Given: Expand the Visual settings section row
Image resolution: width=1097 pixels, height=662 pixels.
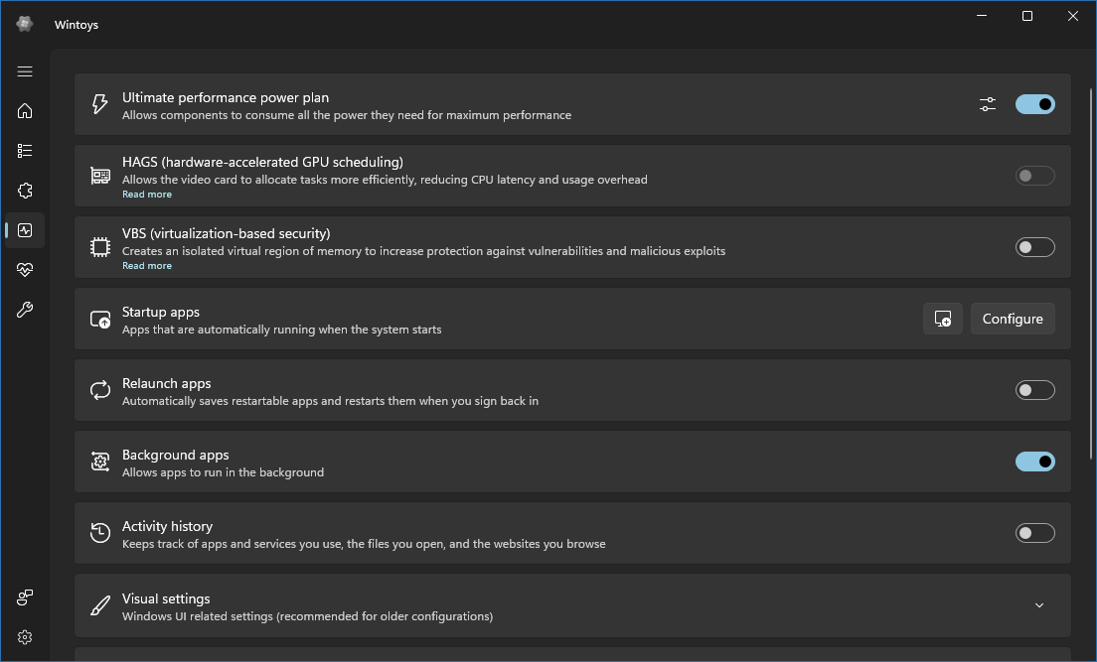Looking at the screenshot, I should (497, 605).
